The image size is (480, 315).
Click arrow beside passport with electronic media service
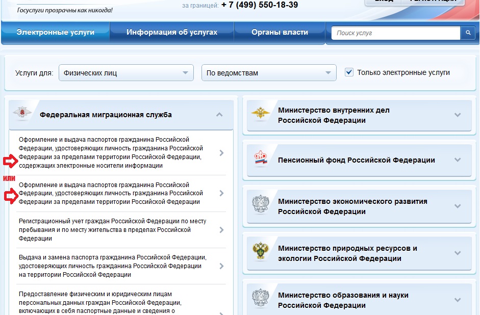pos(221,153)
